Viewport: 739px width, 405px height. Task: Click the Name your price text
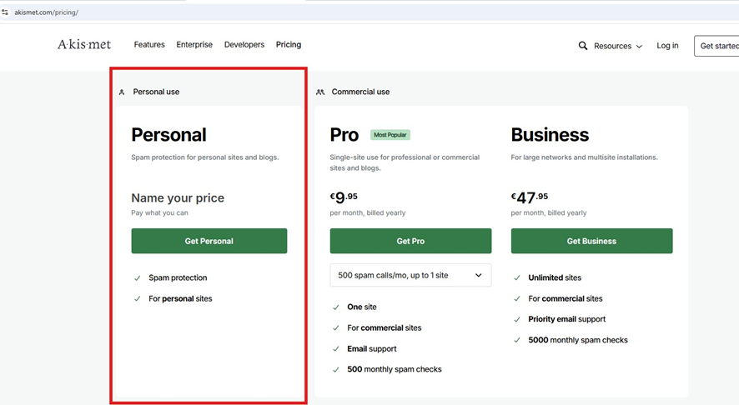click(178, 197)
